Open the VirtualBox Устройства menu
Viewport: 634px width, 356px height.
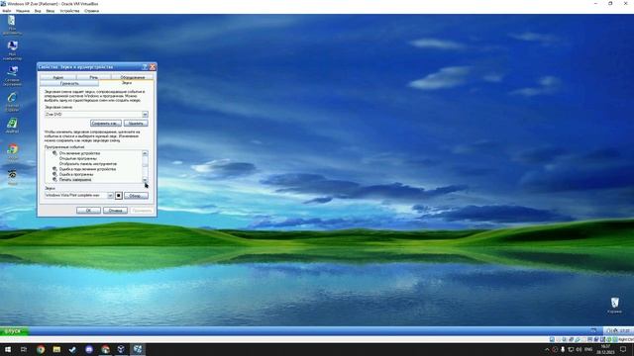click(x=69, y=11)
